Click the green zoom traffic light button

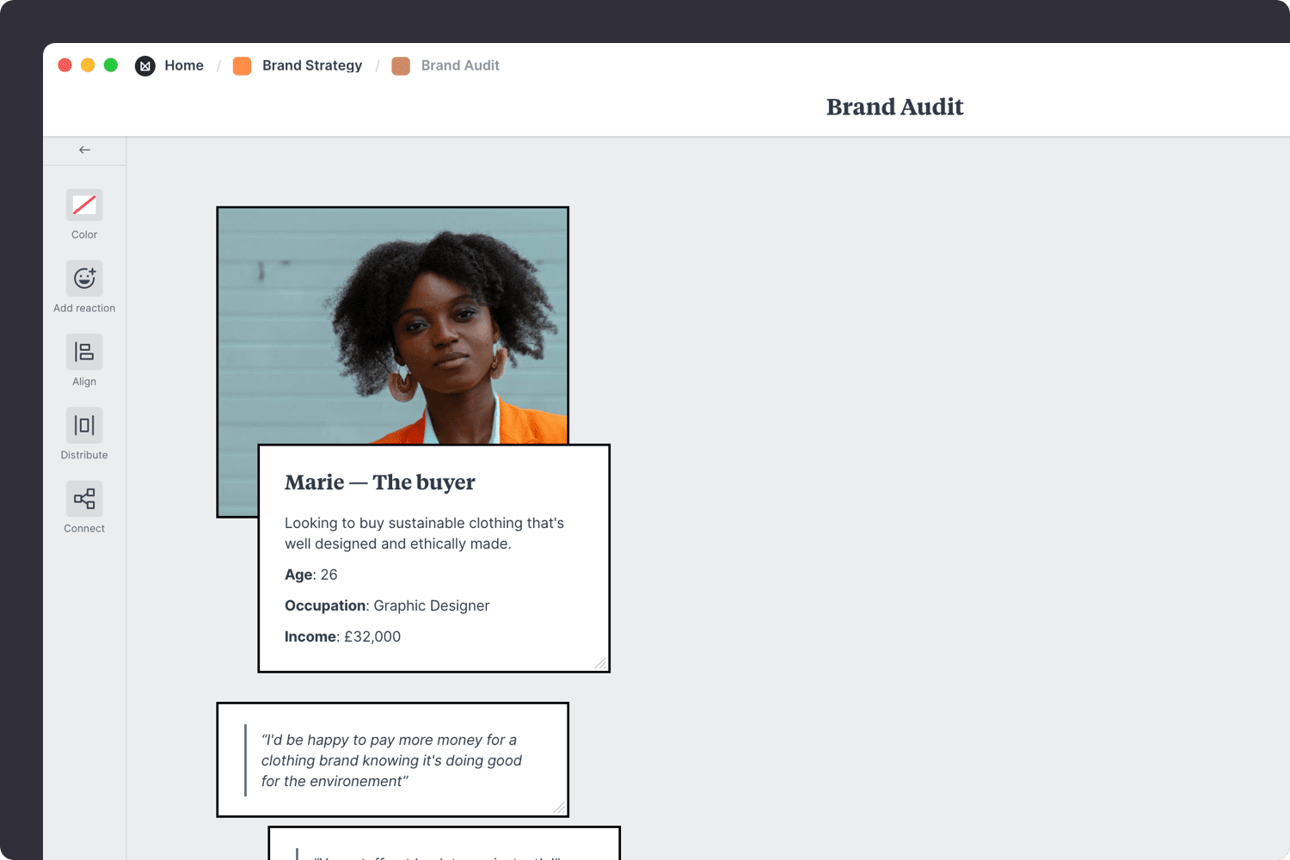pos(111,64)
